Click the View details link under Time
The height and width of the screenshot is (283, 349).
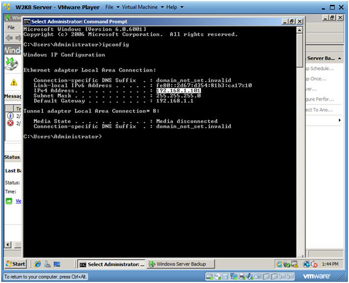pyautogui.click(x=18, y=201)
